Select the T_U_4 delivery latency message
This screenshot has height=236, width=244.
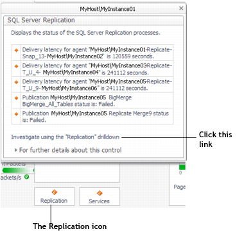pyautogui.click(x=97, y=69)
